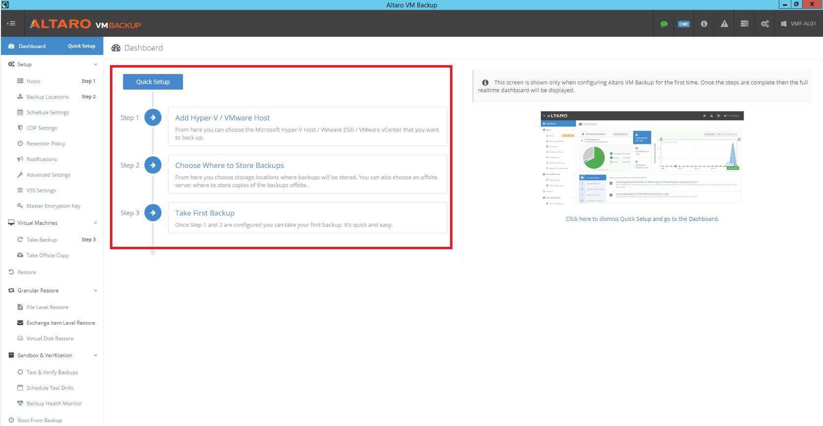Select the Dashboard tab in sidebar

32,46
